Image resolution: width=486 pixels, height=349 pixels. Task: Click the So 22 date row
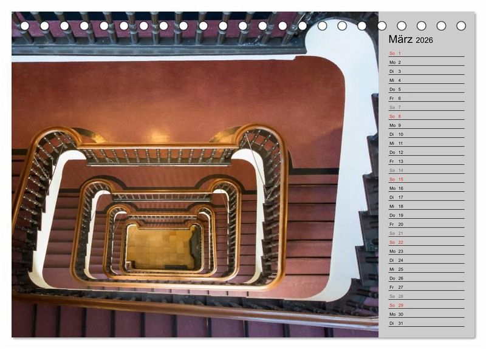click(x=425, y=242)
